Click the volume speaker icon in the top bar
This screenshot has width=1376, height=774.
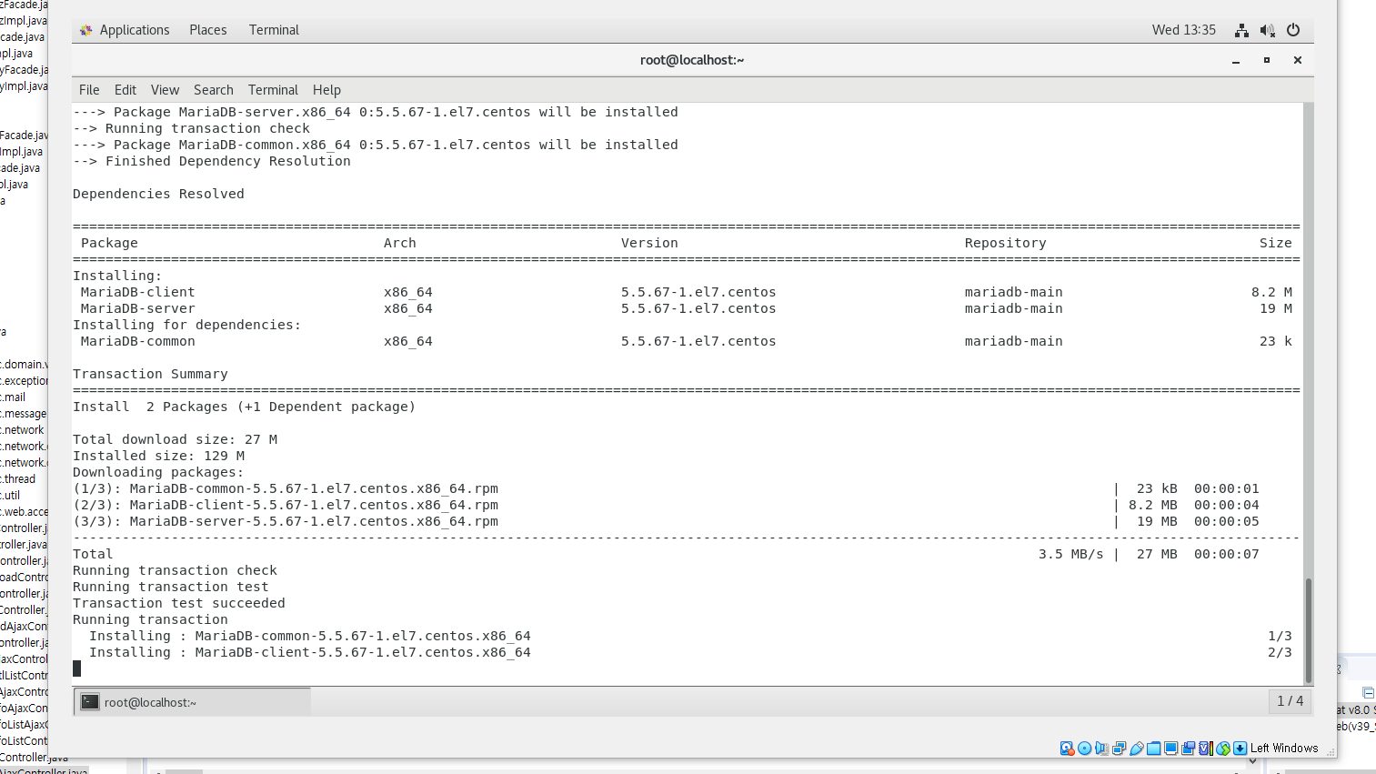(x=1267, y=30)
